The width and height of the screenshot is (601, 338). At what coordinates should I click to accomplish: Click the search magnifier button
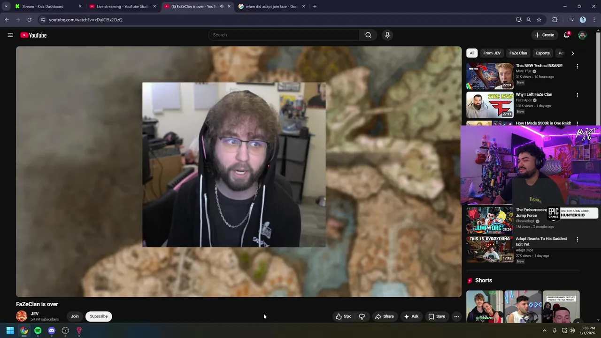tap(368, 35)
